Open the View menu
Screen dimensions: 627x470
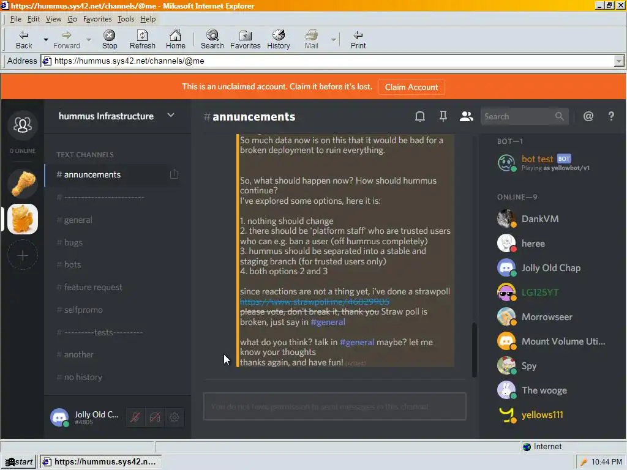click(x=53, y=19)
